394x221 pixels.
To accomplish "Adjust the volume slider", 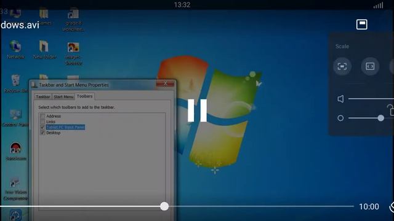I will pyautogui.click(x=371, y=99).
